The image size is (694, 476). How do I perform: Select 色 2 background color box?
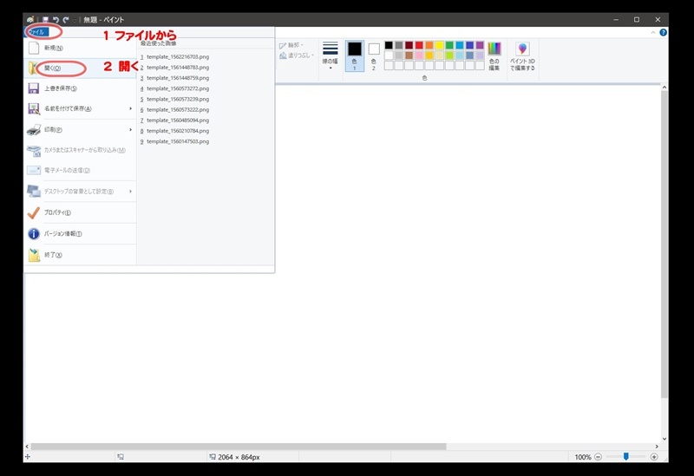374,54
